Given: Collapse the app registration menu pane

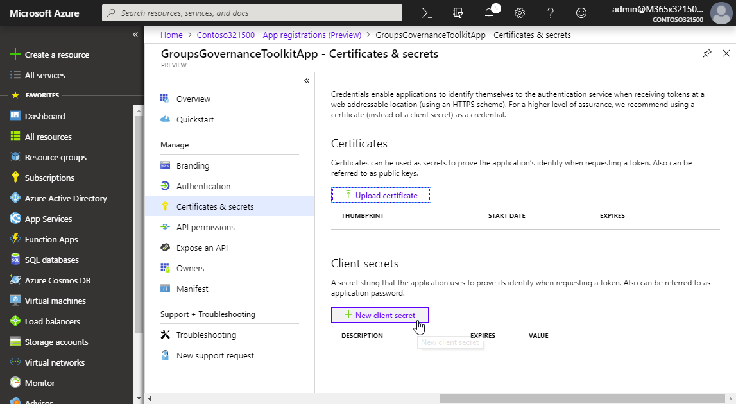Looking at the screenshot, I should click(x=307, y=81).
